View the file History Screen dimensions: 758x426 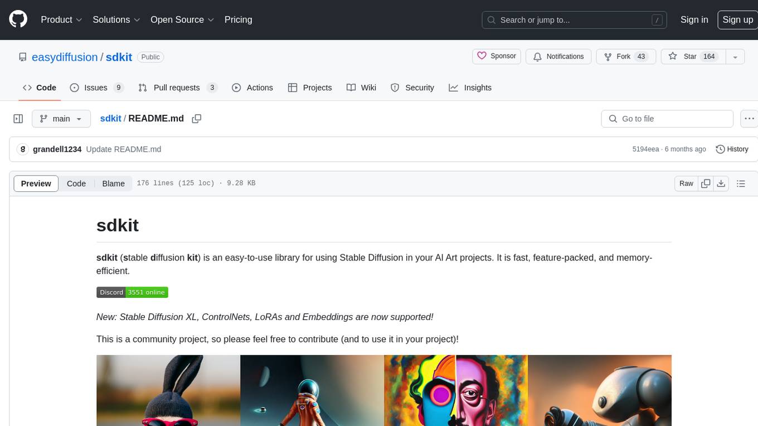point(732,149)
